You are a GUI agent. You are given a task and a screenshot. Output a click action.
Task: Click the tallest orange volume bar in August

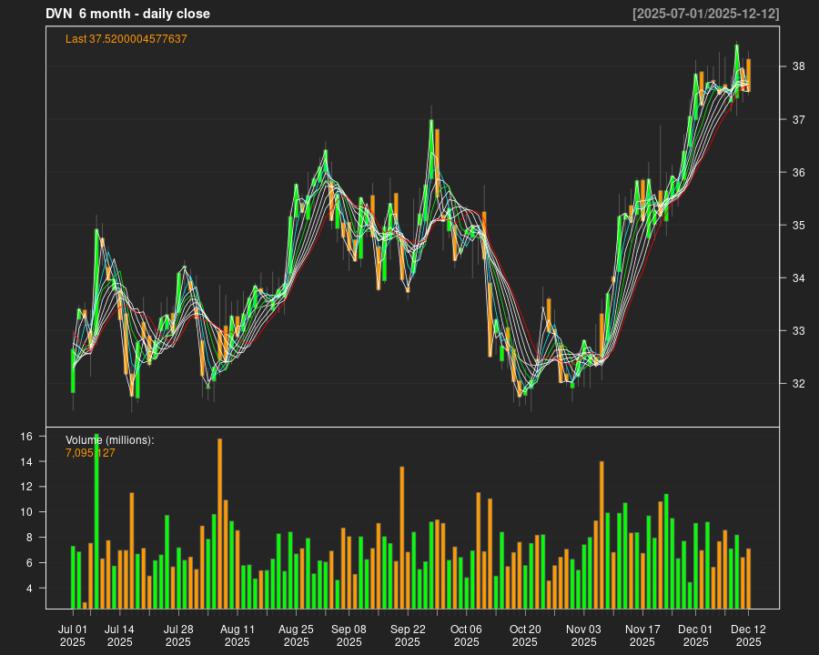(x=219, y=523)
